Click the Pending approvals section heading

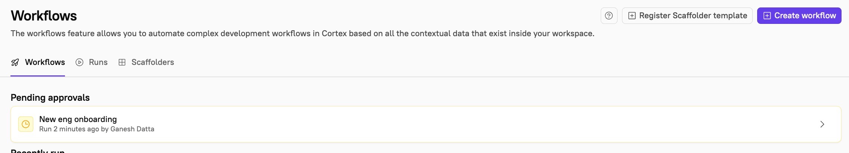click(50, 98)
